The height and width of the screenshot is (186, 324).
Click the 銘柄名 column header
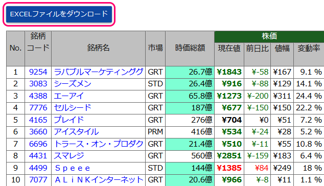[98, 48]
